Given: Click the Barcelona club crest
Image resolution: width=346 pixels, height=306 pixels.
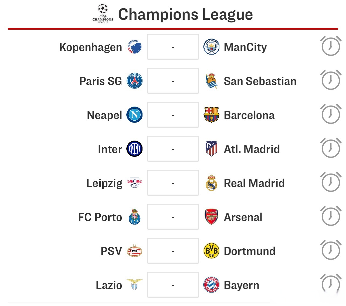Looking at the screenshot, I should pos(211,115).
